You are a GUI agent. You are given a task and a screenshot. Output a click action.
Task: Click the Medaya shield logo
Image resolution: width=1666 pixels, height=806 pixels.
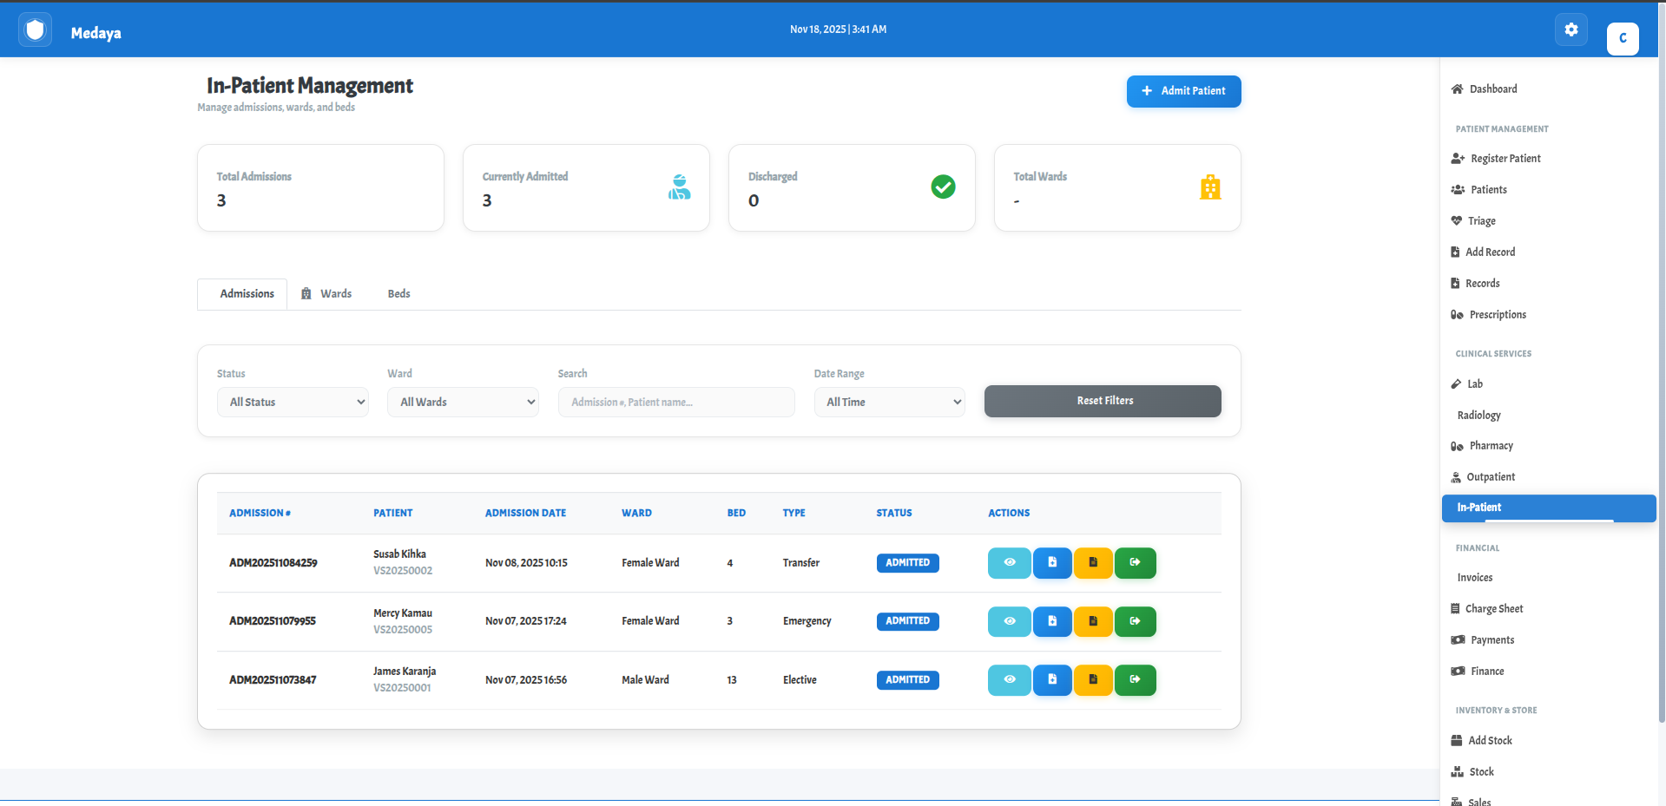pyautogui.click(x=35, y=31)
